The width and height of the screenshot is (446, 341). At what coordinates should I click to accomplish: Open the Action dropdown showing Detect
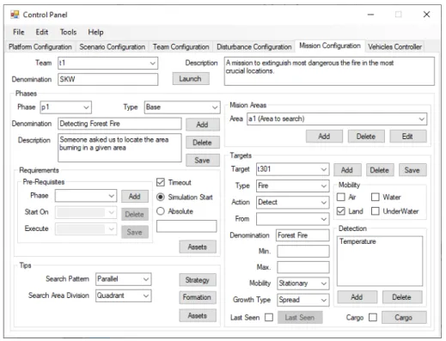point(293,203)
